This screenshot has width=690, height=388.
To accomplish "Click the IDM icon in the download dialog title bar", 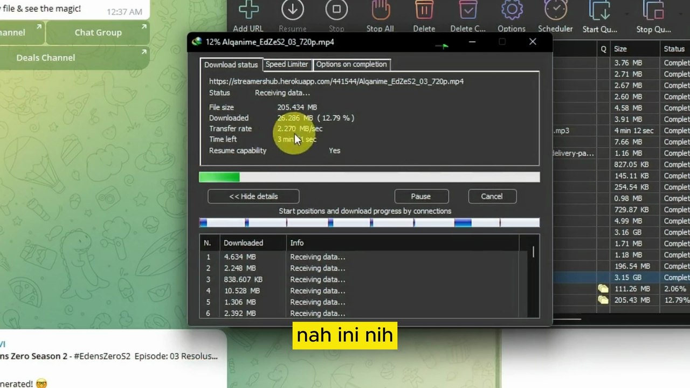I will coord(197,42).
